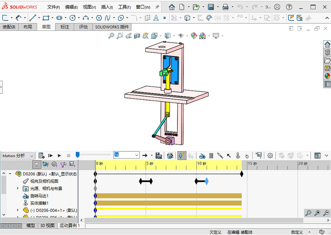Image resolution: width=331 pixels, height=235 pixels.
Task: Open the Appearances color ball in task pane
Action: [327, 76]
